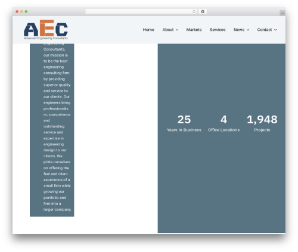Select the 4 counter value
This screenshot has height=252, width=298.
223,120
